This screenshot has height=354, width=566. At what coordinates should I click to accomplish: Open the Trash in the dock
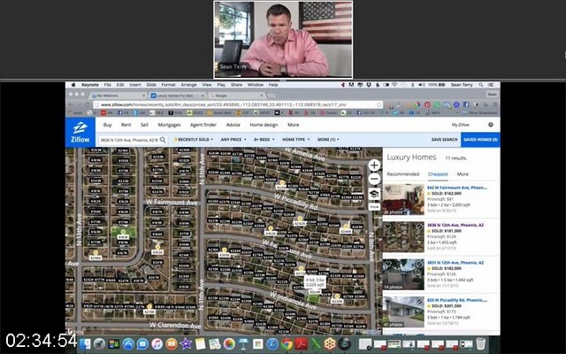[480, 343]
